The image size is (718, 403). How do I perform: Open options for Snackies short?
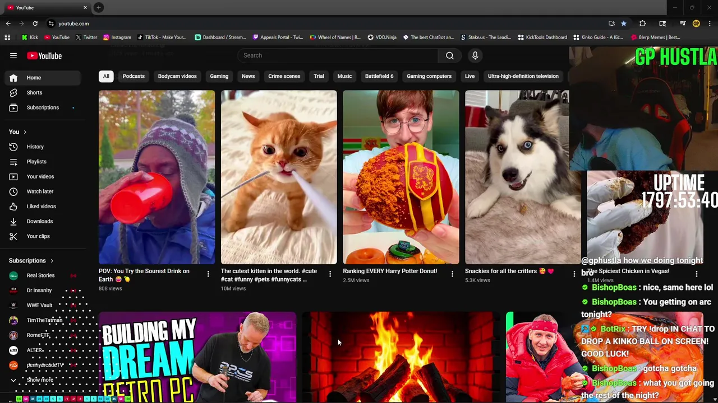click(x=574, y=274)
